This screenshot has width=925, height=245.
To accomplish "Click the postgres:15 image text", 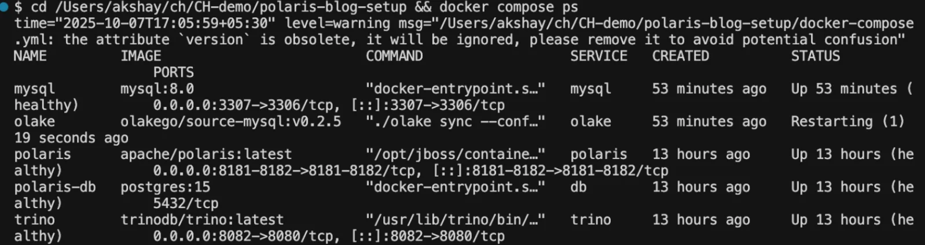I will pyautogui.click(x=165, y=187).
